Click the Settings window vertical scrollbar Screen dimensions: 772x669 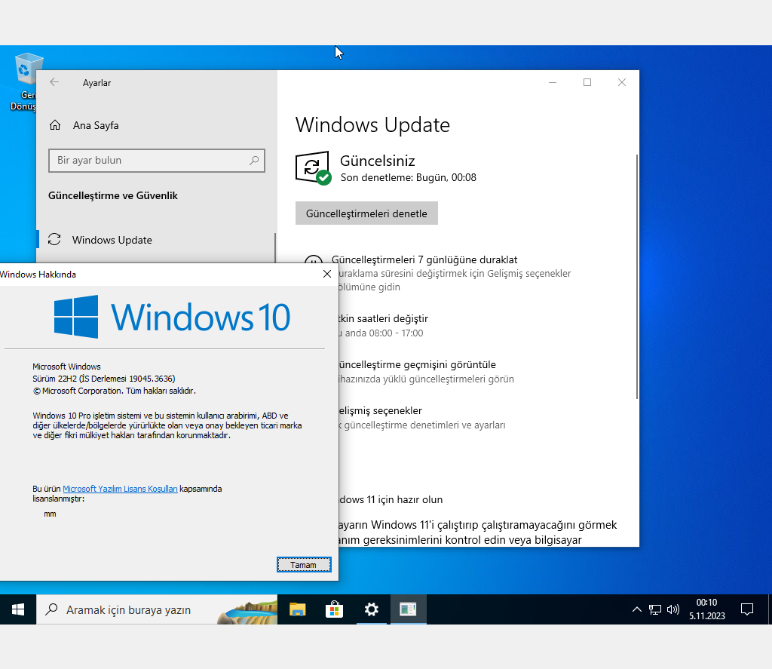click(636, 276)
